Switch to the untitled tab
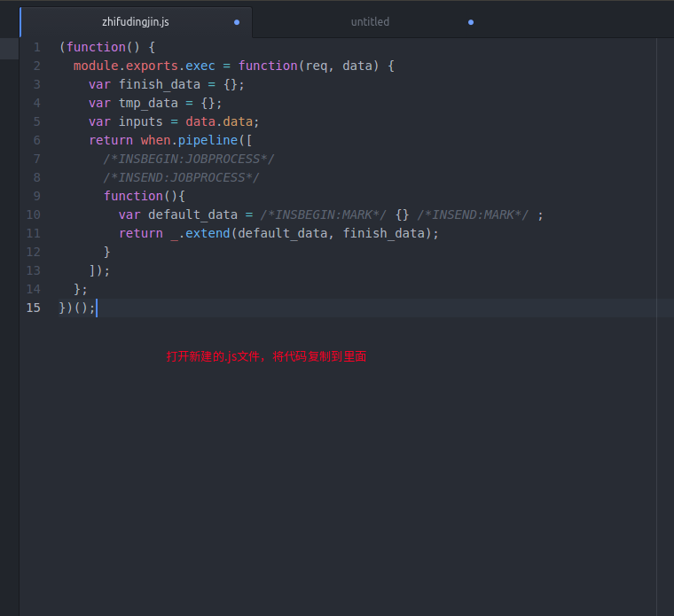The image size is (674, 616). point(370,22)
